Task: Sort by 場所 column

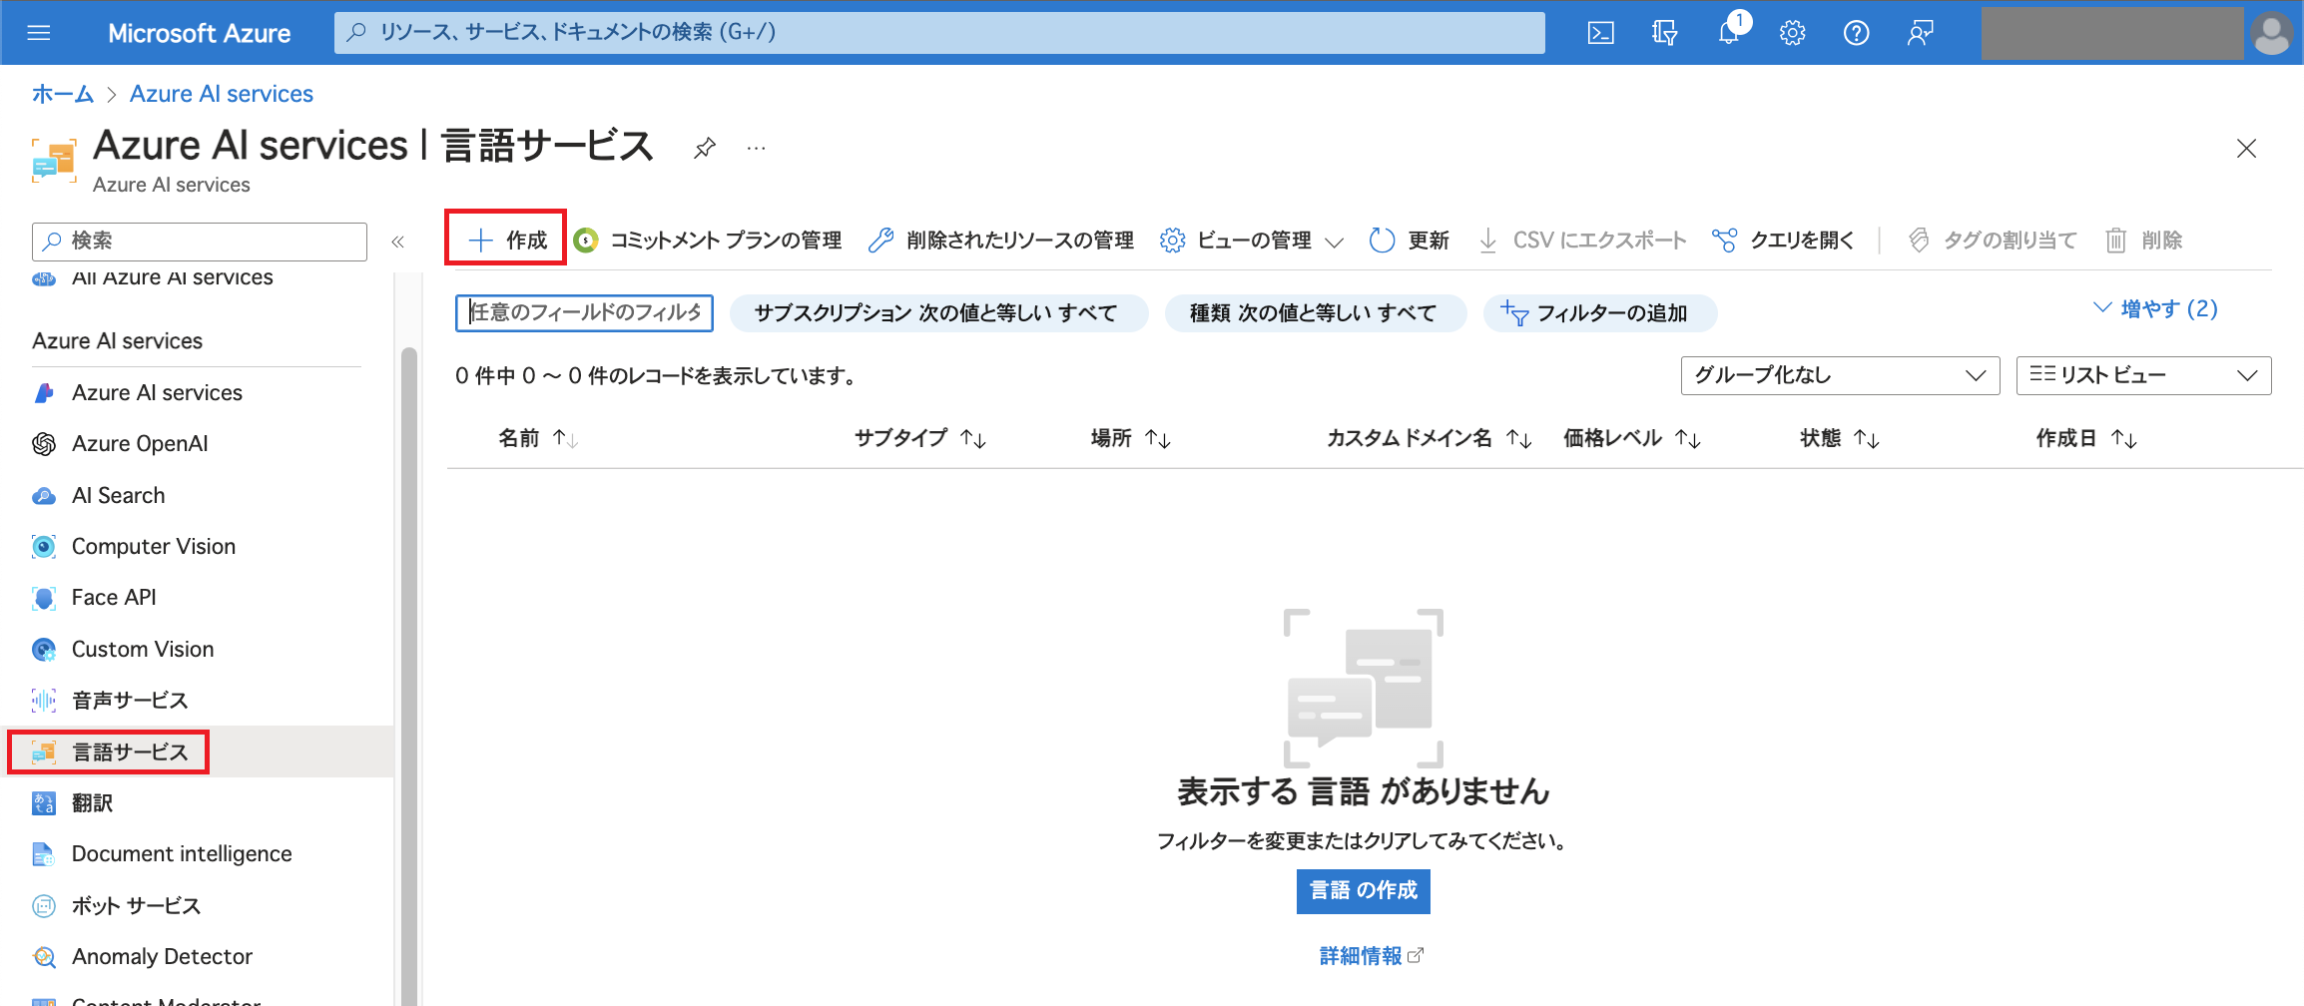Action: pyautogui.click(x=1130, y=438)
